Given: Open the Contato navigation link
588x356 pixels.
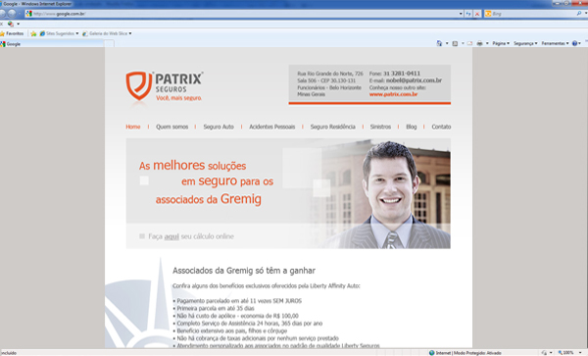Looking at the screenshot, I should (x=441, y=127).
